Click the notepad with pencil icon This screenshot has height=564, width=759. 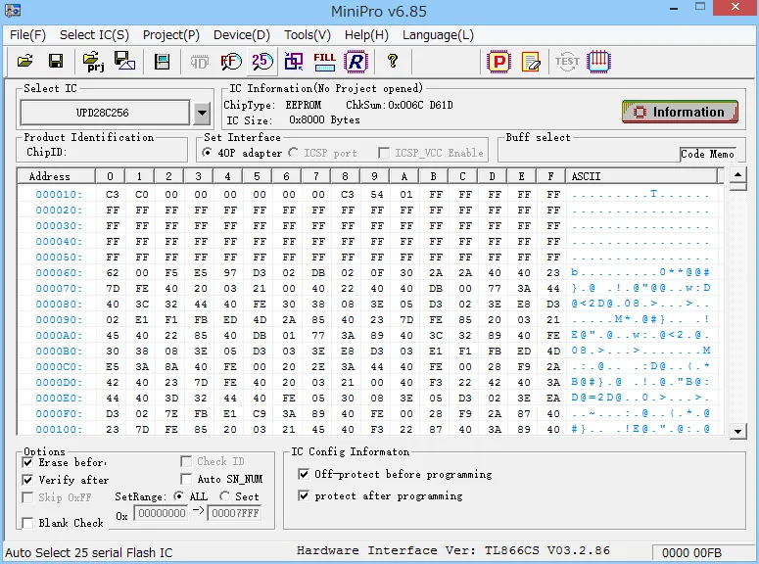point(531,62)
